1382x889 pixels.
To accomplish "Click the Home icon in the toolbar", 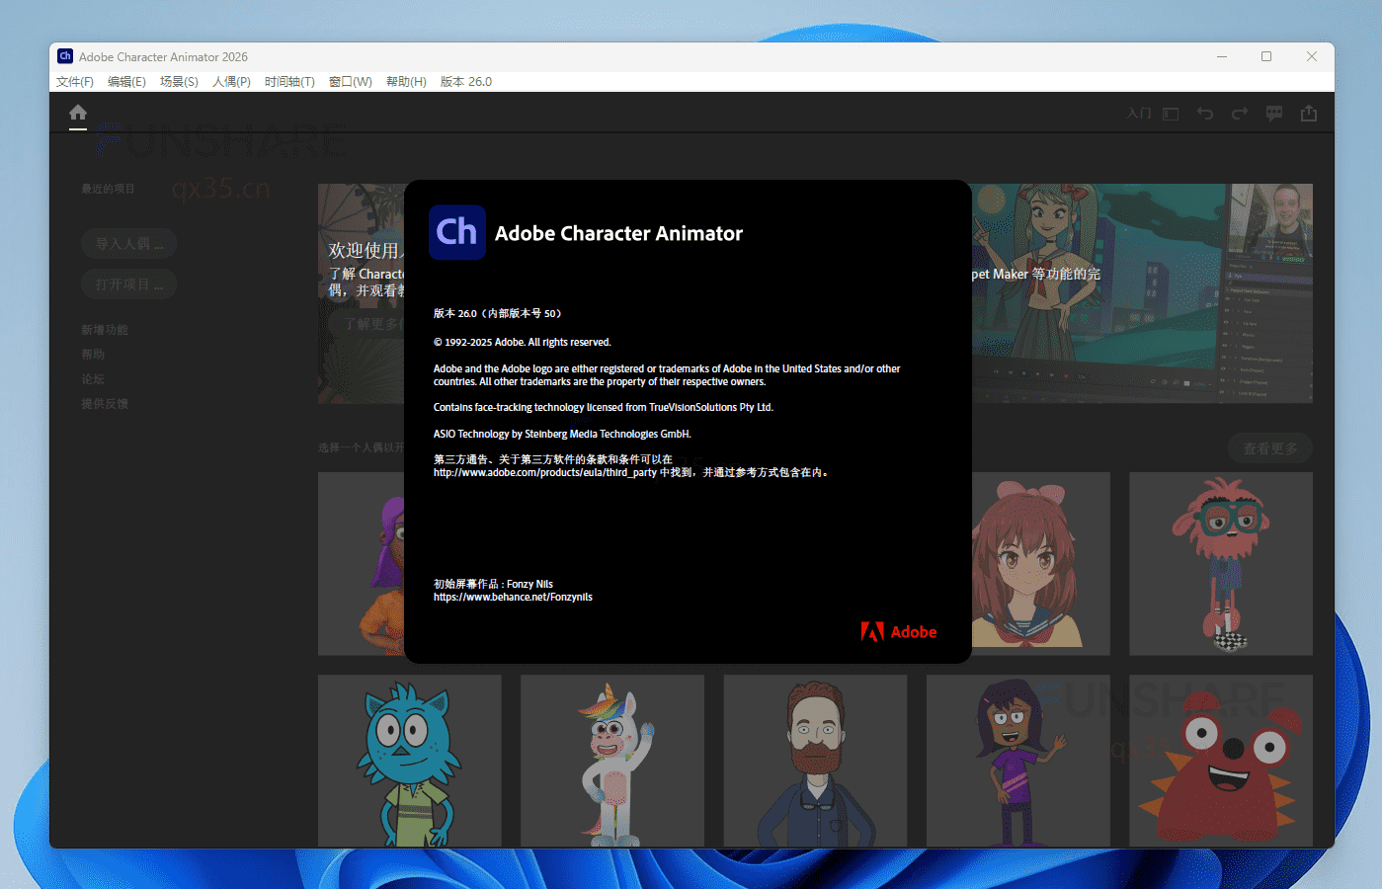I will tap(77, 114).
